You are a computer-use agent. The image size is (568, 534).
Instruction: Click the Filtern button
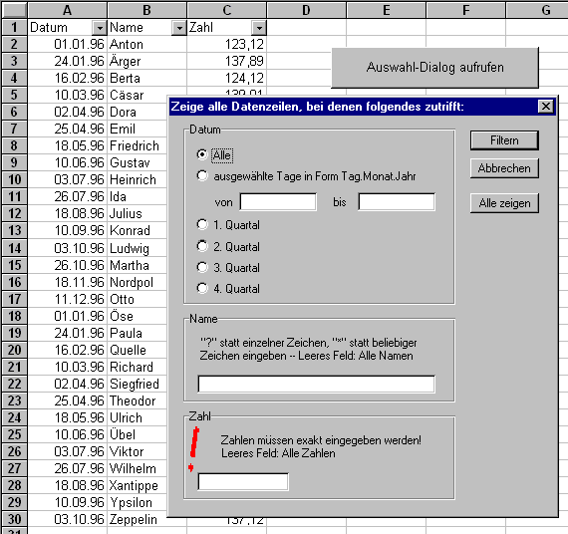[x=504, y=140]
